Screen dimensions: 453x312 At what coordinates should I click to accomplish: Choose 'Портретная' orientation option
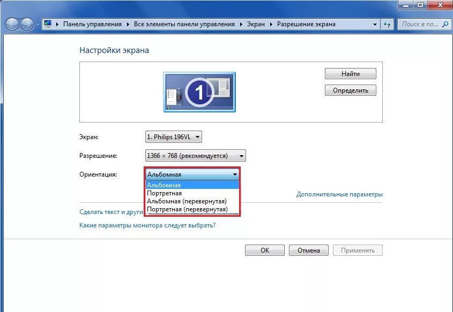click(x=192, y=193)
